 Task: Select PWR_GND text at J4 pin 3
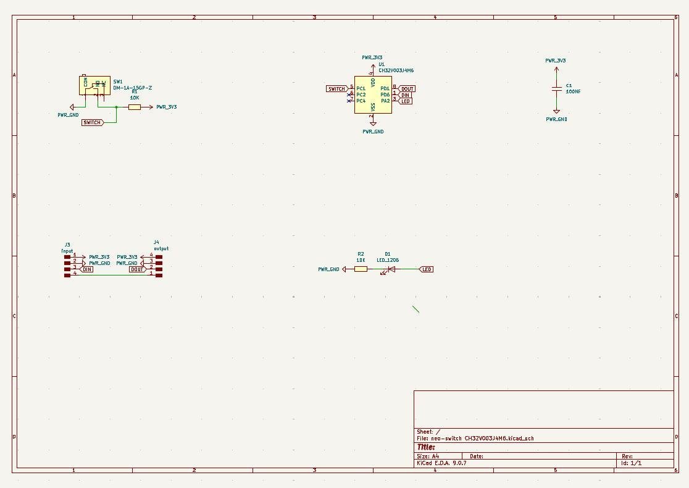(127, 263)
